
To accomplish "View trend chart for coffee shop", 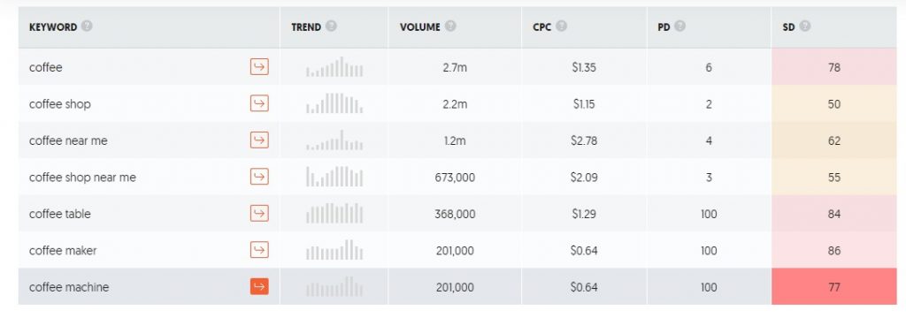I will [x=334, y=103].
